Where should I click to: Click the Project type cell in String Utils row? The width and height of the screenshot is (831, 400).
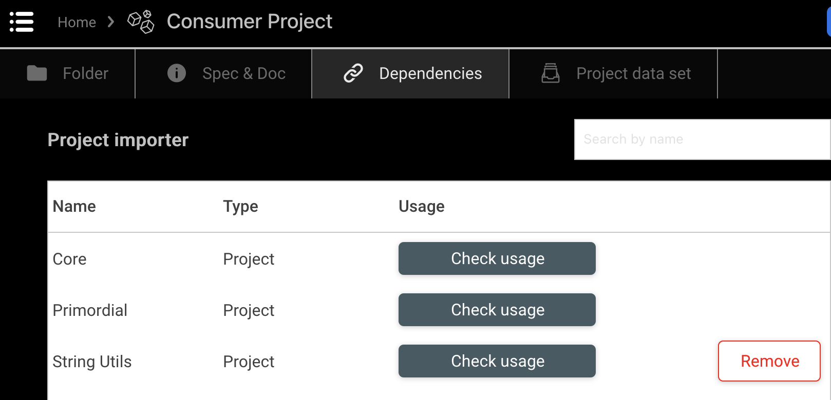click(x=249, y=362)
